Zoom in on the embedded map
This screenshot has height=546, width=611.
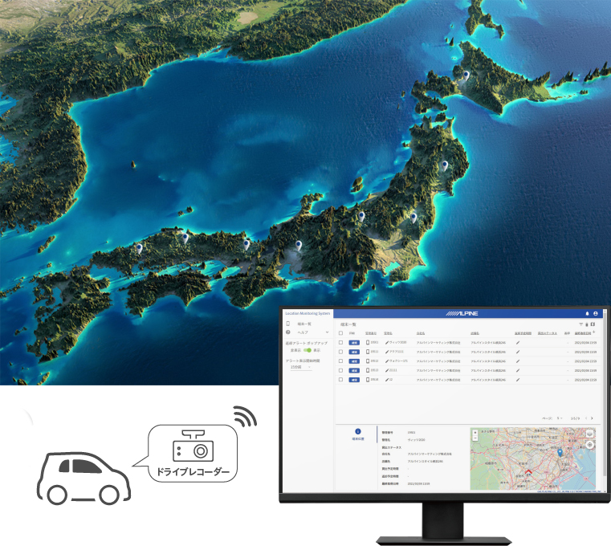(475, 433)
